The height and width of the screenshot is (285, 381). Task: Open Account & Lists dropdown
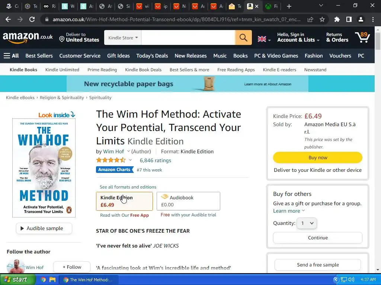[298, 37]
